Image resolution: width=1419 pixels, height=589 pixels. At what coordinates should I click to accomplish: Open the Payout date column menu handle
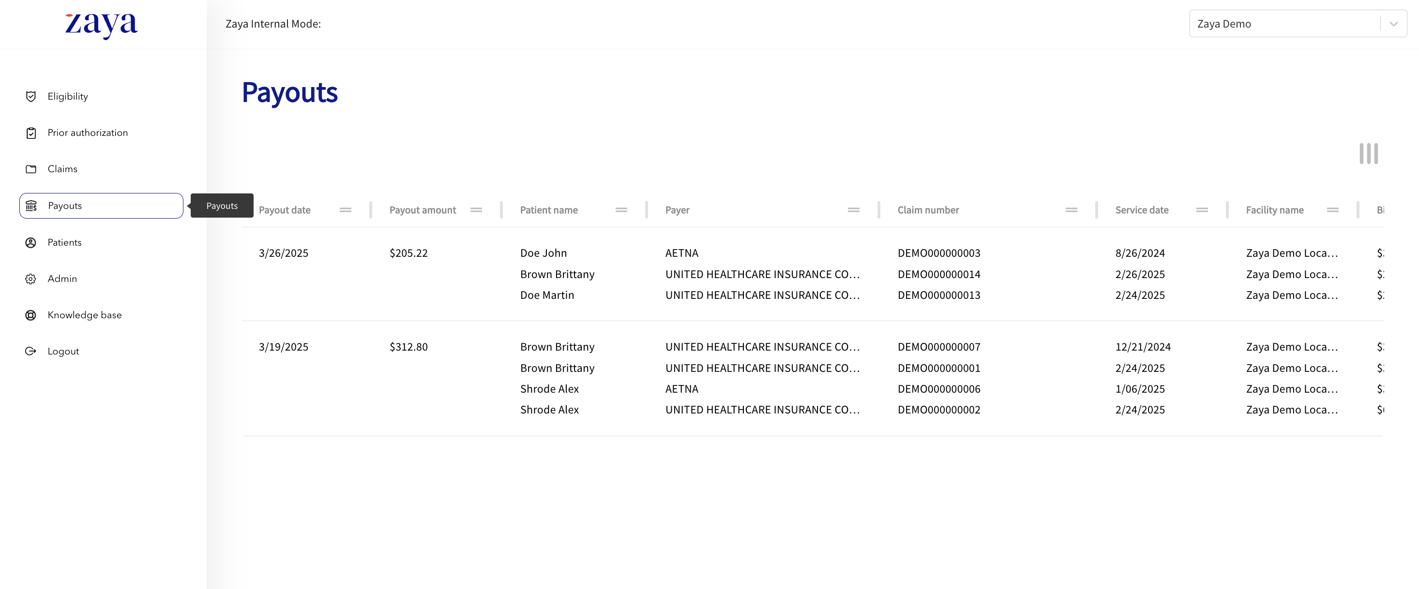pos(346,210)
